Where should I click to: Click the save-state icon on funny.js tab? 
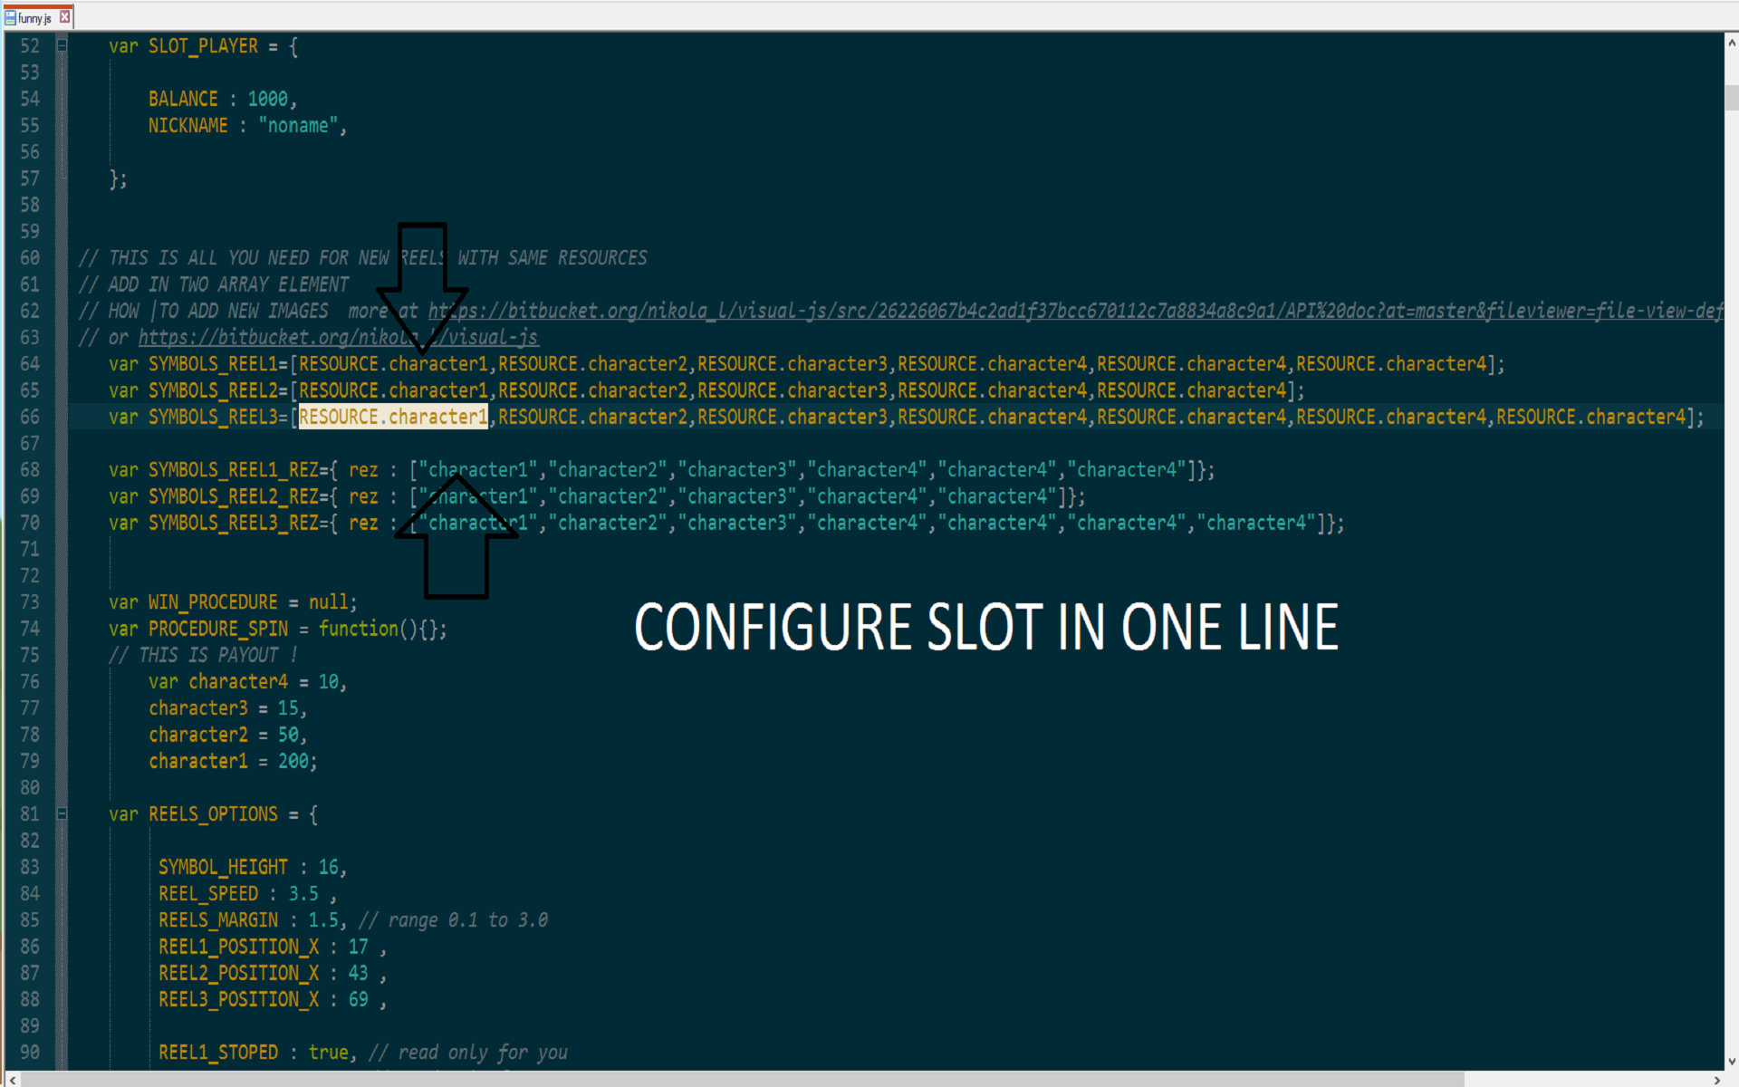(10, 17)
